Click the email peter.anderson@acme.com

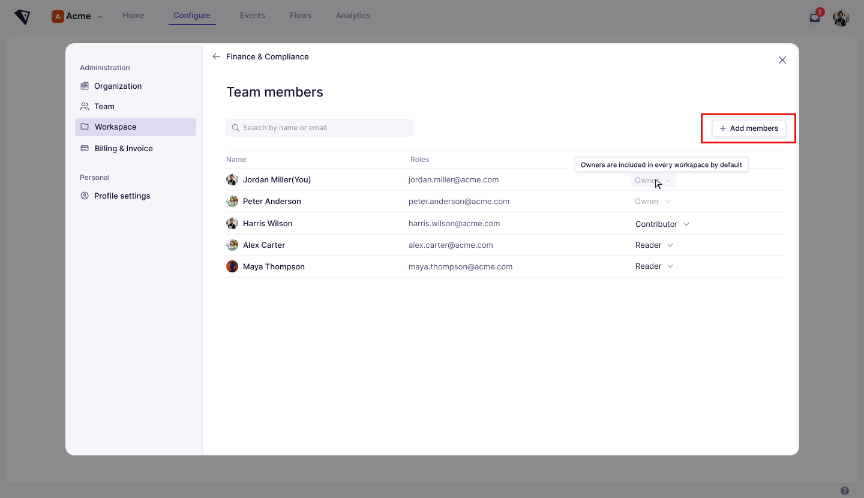coord(459,201)
